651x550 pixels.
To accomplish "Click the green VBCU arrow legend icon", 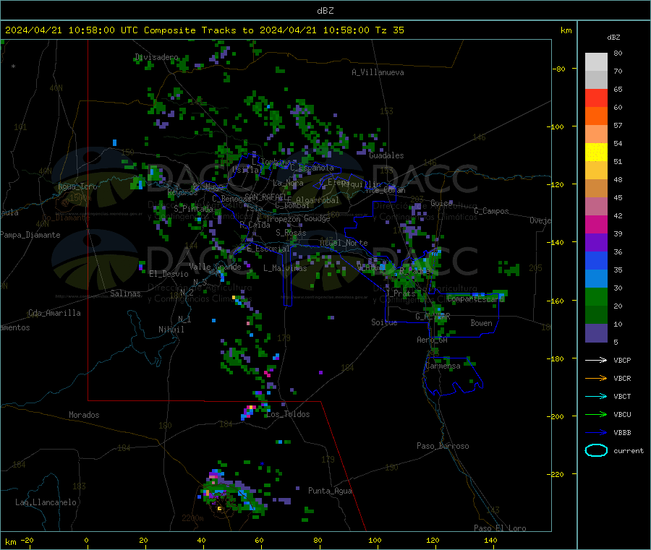I will 596,414.
